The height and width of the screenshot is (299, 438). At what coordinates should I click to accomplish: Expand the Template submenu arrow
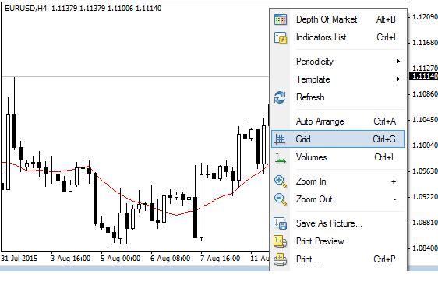tap(398, 79)
